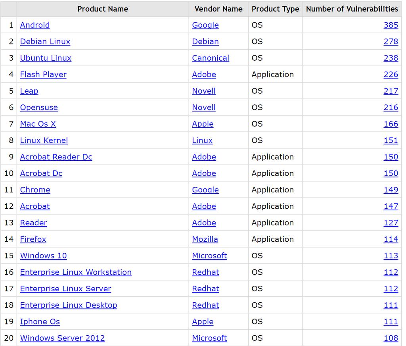Open the Apple vendor link beside Mac Os X
Viewport: 406px width, 346px height.
pyautogui.click(x=203, y=124)
